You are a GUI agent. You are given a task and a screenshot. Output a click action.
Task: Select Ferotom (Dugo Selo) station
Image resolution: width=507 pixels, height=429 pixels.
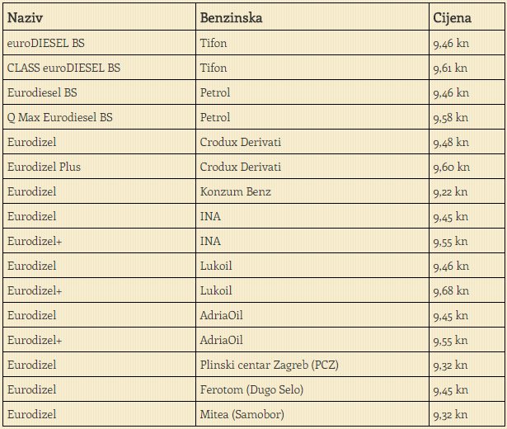251,389
